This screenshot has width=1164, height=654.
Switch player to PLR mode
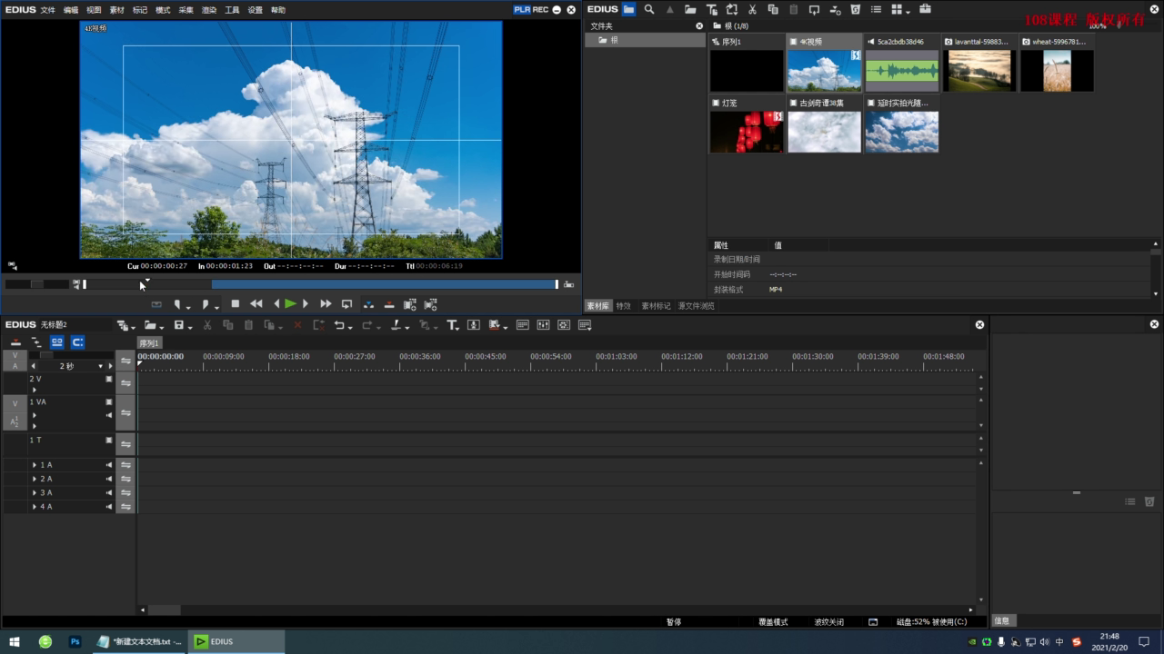tap(522, 9)
